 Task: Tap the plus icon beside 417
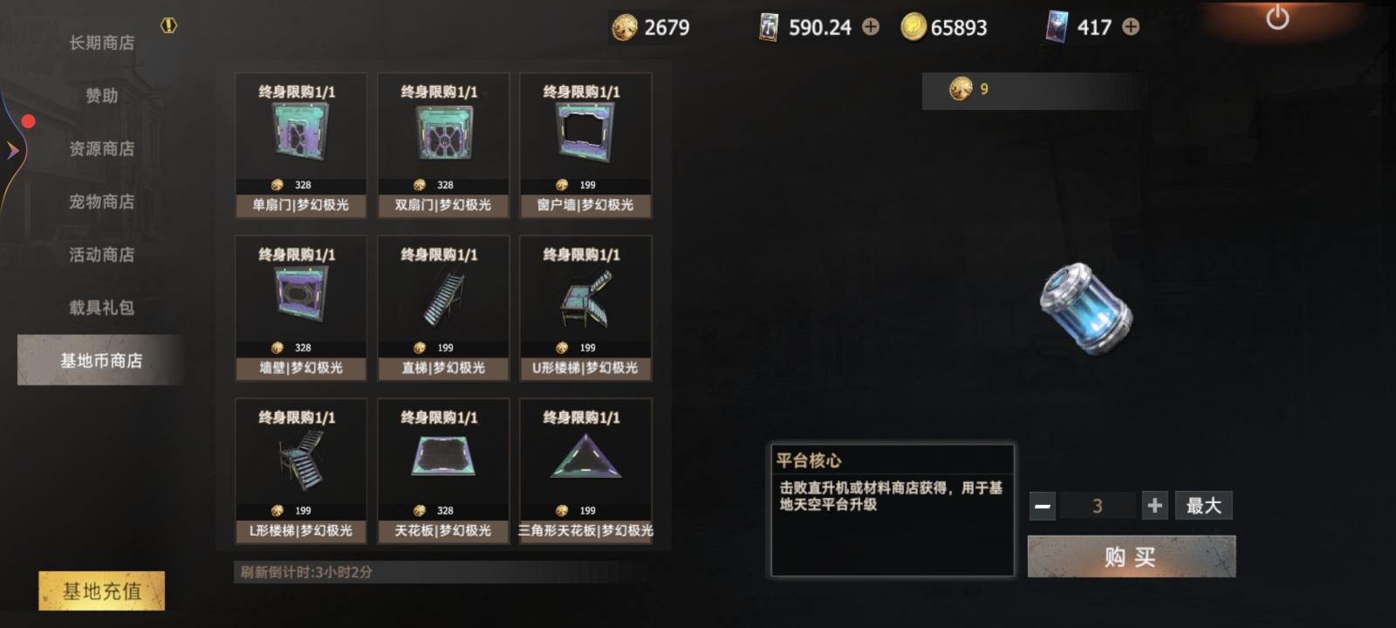(x=1131, y=27)
